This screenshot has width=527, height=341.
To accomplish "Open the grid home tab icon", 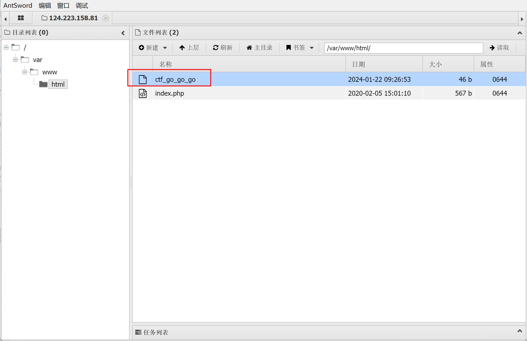I will pos(21,18).
